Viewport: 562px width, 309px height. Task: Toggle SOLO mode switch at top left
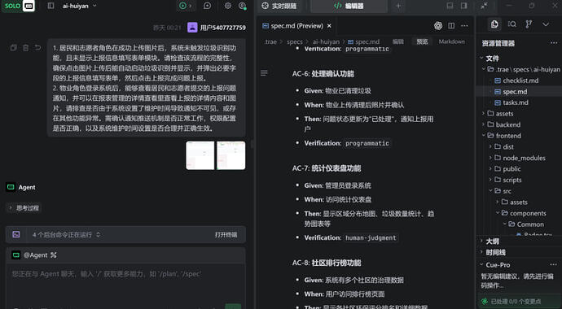(x=19, y=6)
